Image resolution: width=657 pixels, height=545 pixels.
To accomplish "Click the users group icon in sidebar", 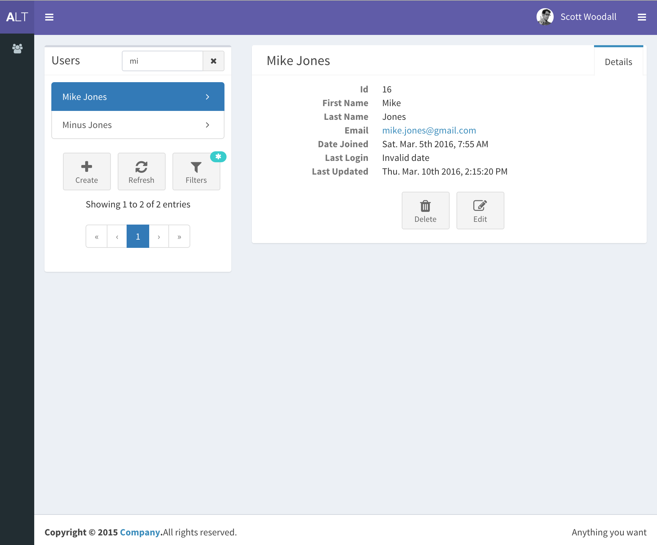I will point(17,48).
